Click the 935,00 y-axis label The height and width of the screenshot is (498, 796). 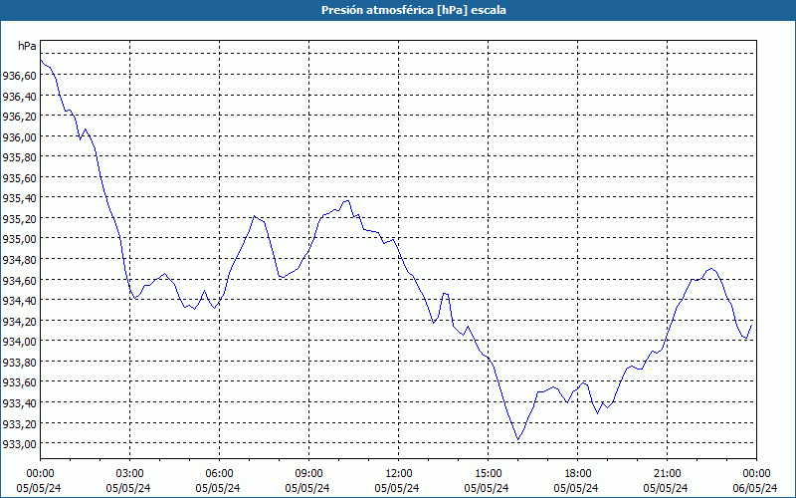19,239
